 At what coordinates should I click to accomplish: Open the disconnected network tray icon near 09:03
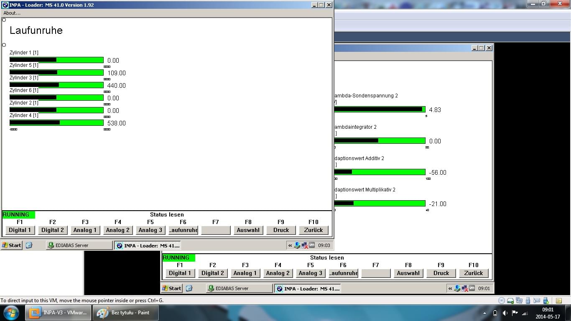tap(304, 245)
